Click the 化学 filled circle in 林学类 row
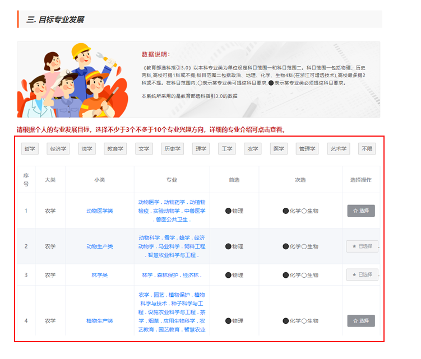This screenshot has width=421, height=359. click(285, 275)
